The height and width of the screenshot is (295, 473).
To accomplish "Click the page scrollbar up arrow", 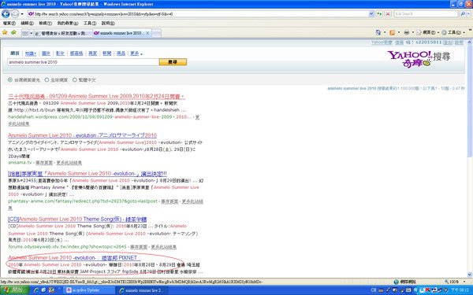I will [469, 42].
